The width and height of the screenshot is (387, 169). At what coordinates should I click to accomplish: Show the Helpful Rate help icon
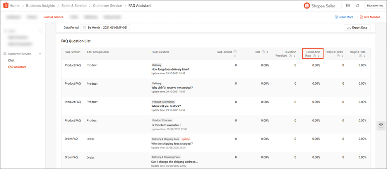coord(361,56)
